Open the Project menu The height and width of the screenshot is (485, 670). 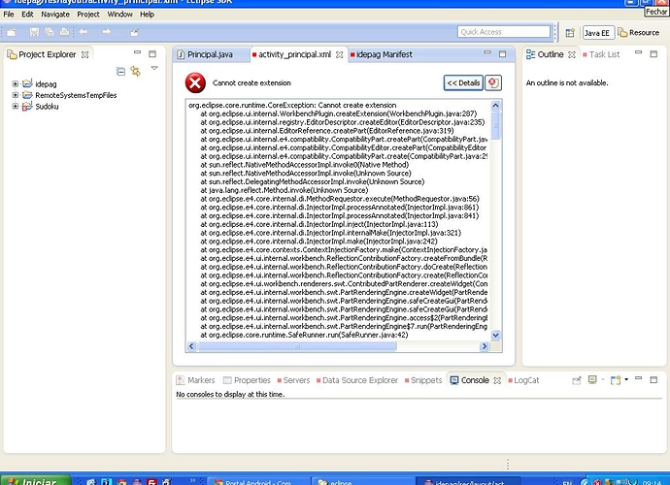coord(88,15)
